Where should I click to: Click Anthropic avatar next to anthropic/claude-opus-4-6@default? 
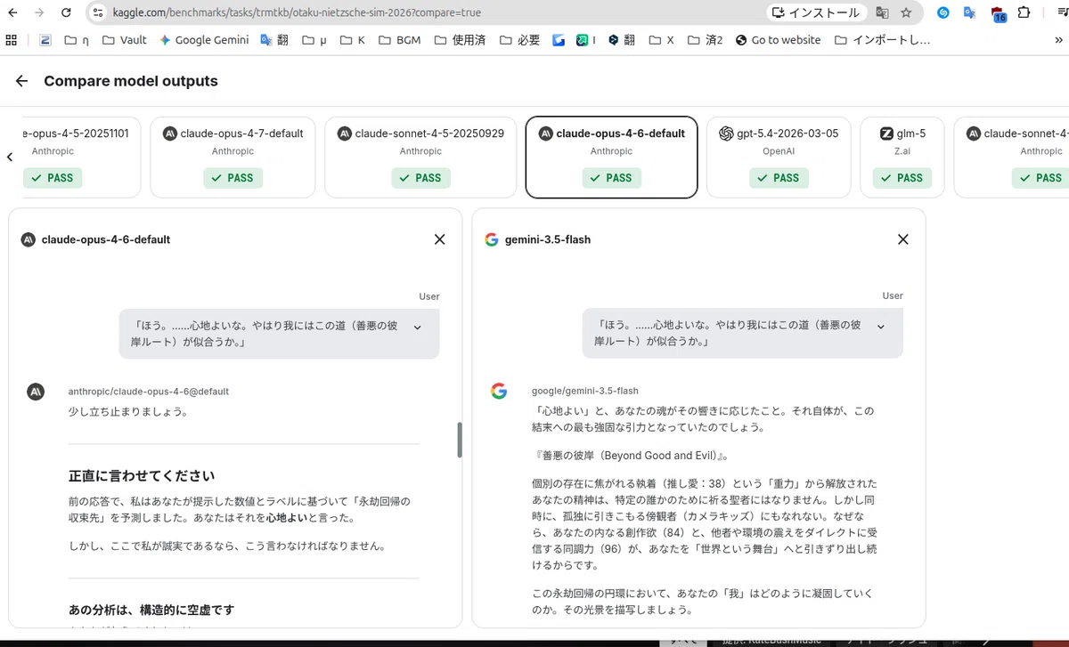36,392
